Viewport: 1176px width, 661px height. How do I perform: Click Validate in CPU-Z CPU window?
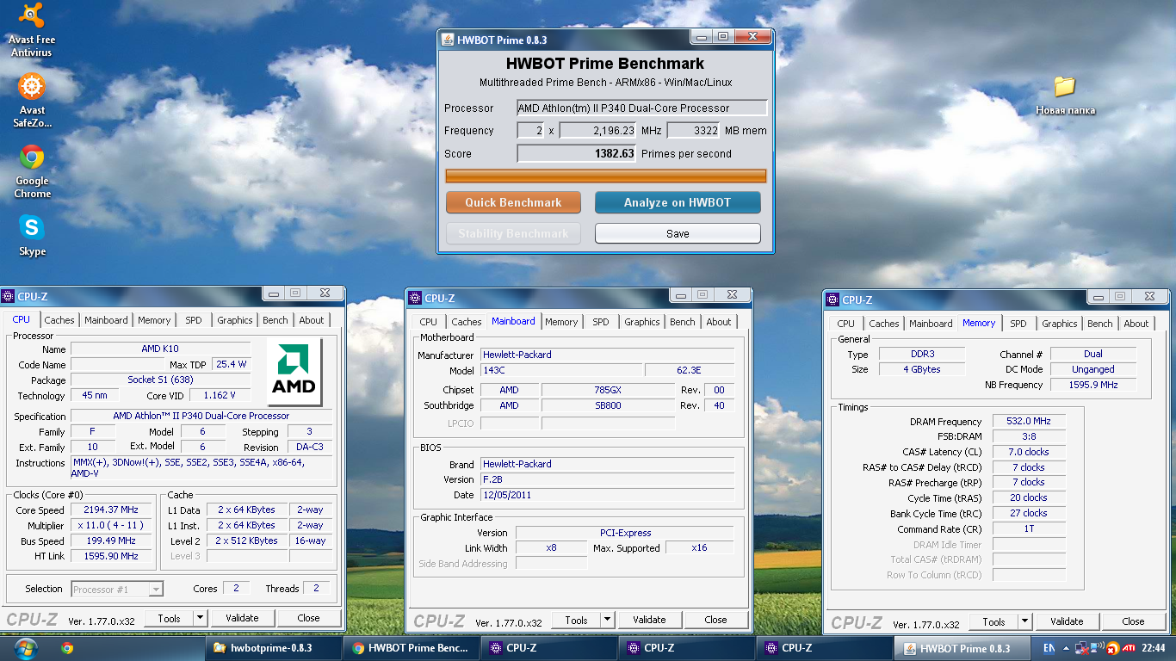[x=242, y=618]
